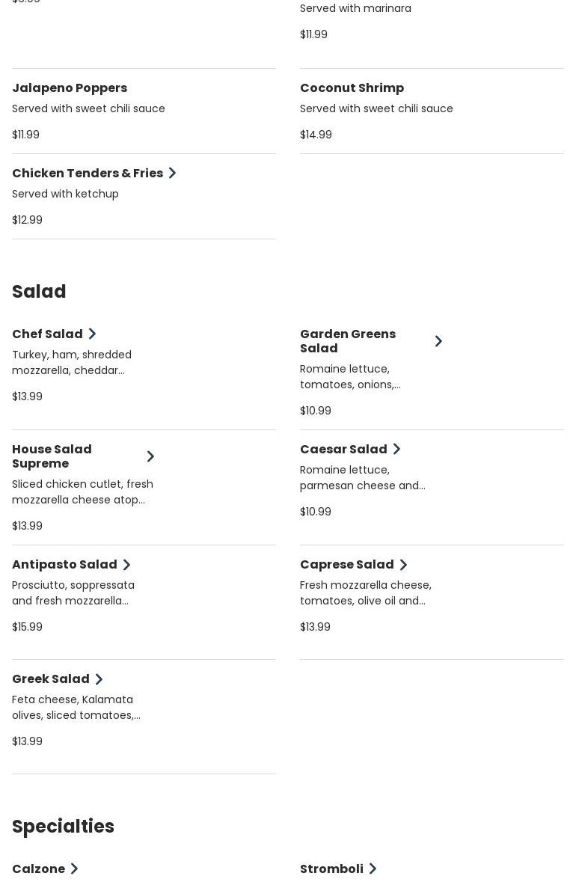This screenshot has height=882, width=576.
Task: Click the arrow icon beside Caesar Salad
Action: pyautogui.click(x=396, y=449)
